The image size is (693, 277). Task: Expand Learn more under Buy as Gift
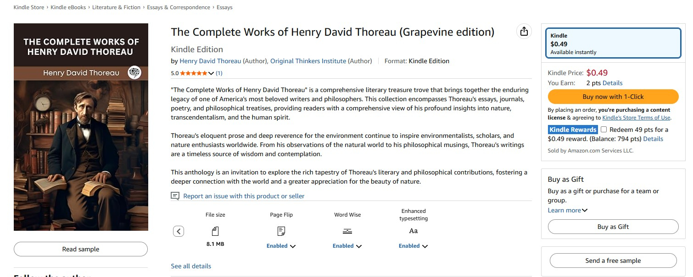(x=567, y=210)
